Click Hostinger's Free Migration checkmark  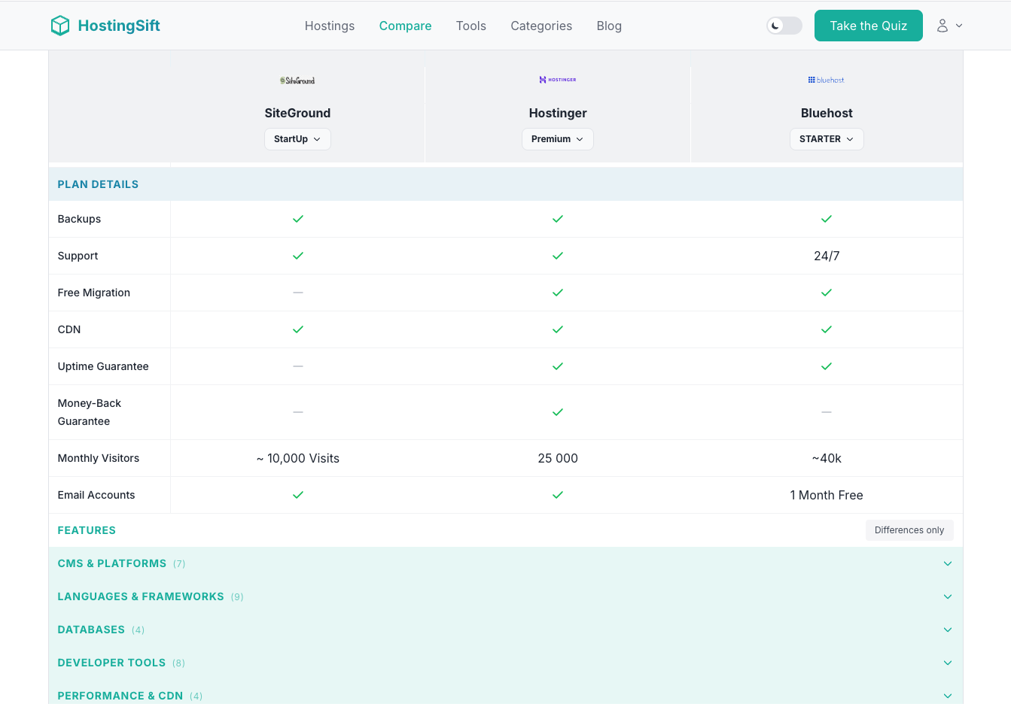coord(558,293)
